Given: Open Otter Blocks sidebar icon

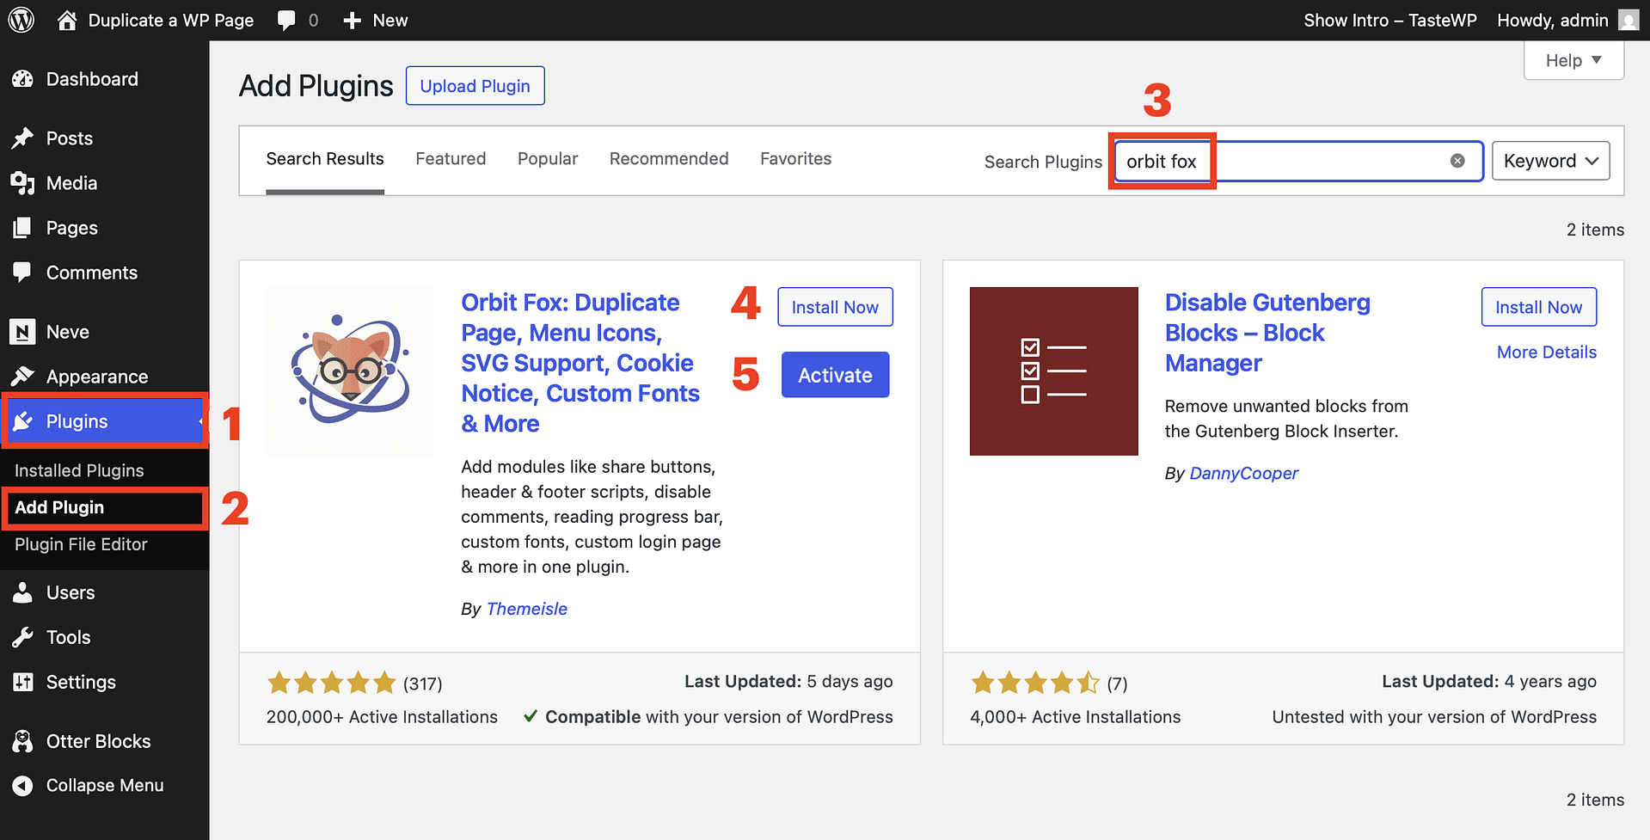Looking at the screenshot, I should [x=22, y=741].
